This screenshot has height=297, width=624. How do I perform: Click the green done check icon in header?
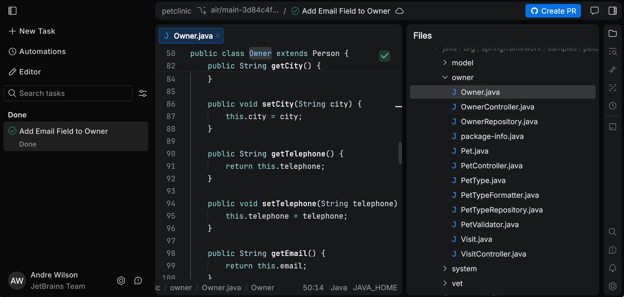295,11
